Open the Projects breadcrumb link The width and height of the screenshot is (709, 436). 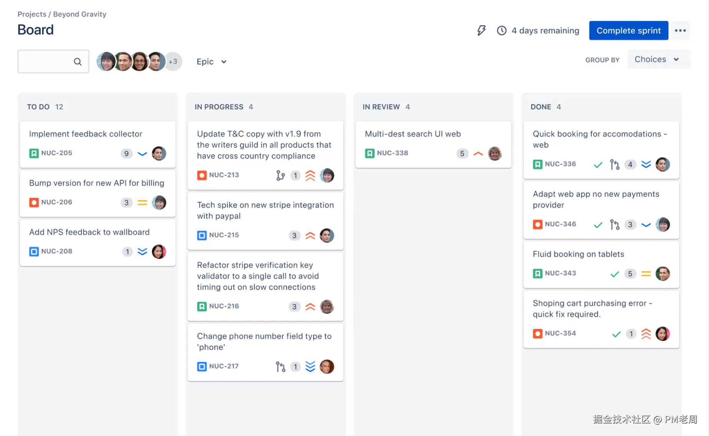point(32,14)
